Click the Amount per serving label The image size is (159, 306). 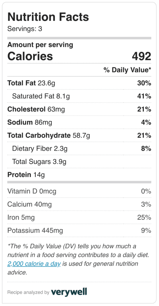pyautogui.click(x=40, y=45)
